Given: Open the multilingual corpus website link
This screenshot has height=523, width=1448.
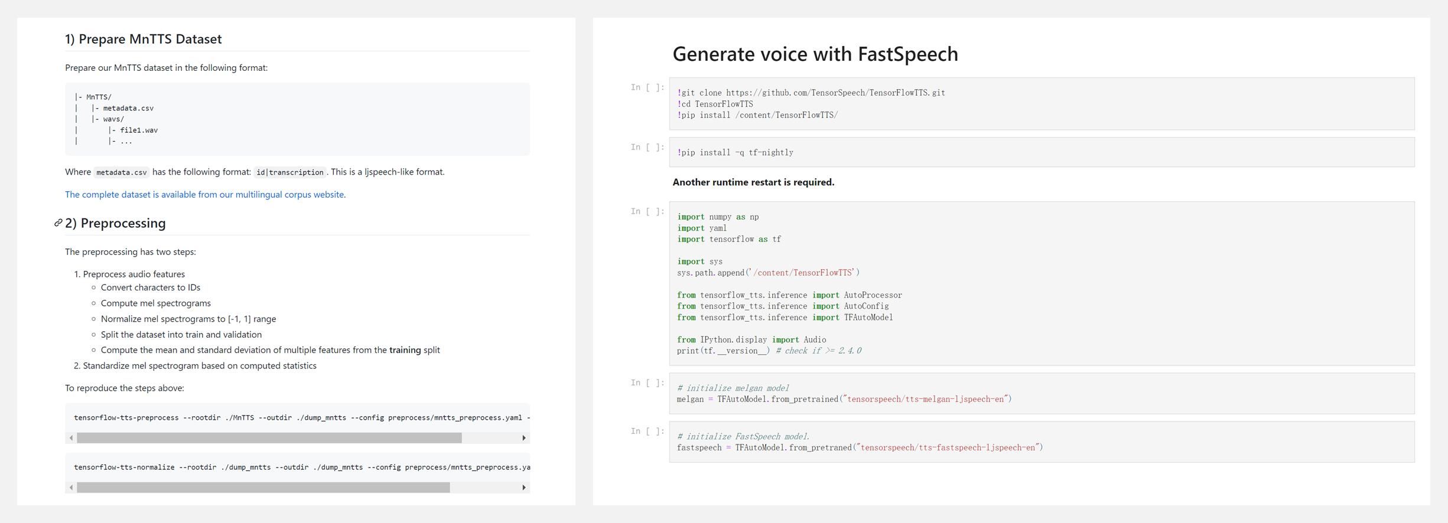Looking at the screenshot, I should [205, 194].
